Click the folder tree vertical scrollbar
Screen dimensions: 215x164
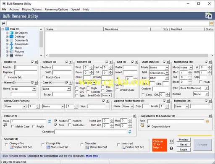[x=41, y=39]
